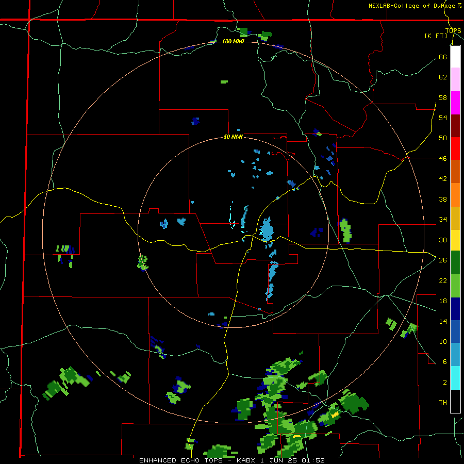Click the legend value '14'

443,321
